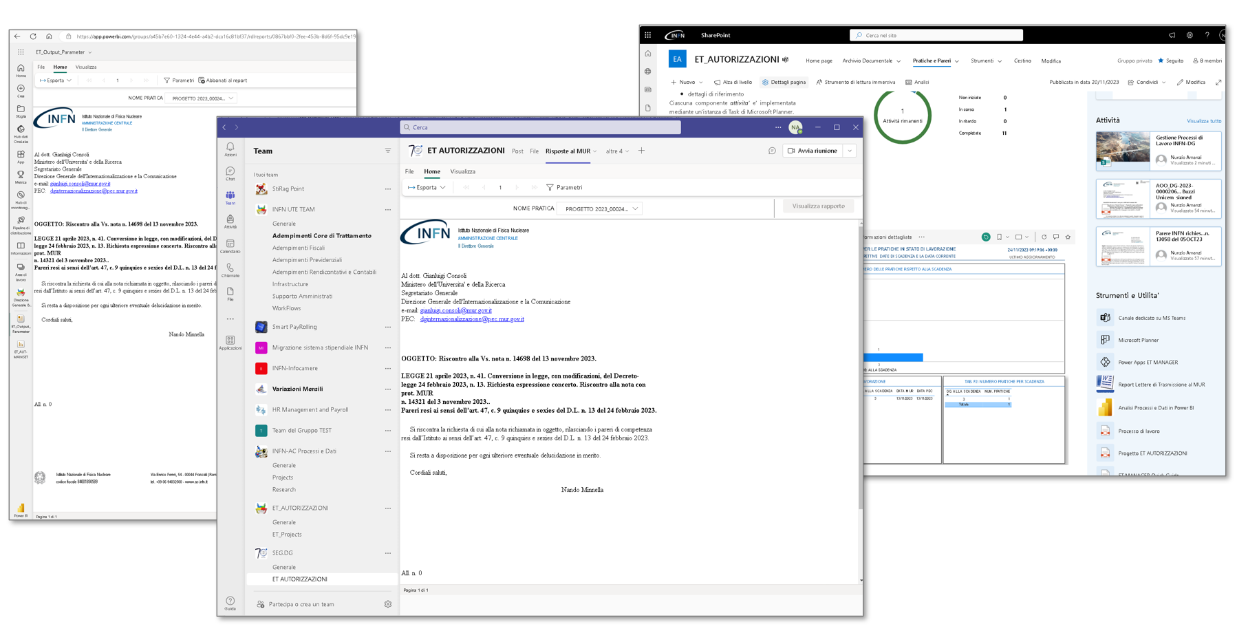Image resolution: width=1237 pixels, height=633 pixels.
Task: Click the Teams Cerca search field
Action: (540, 127)
